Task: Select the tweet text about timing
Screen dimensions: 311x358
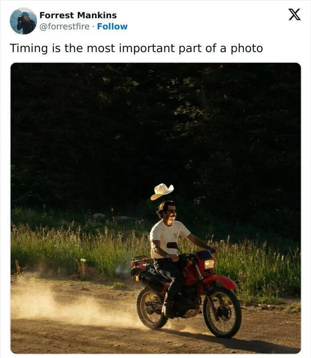Action: tap(136, 49)
